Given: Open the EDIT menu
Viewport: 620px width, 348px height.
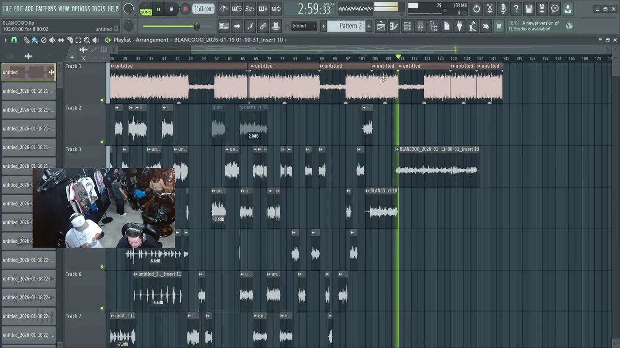Looking at the screenshot, I should [18, 9].
